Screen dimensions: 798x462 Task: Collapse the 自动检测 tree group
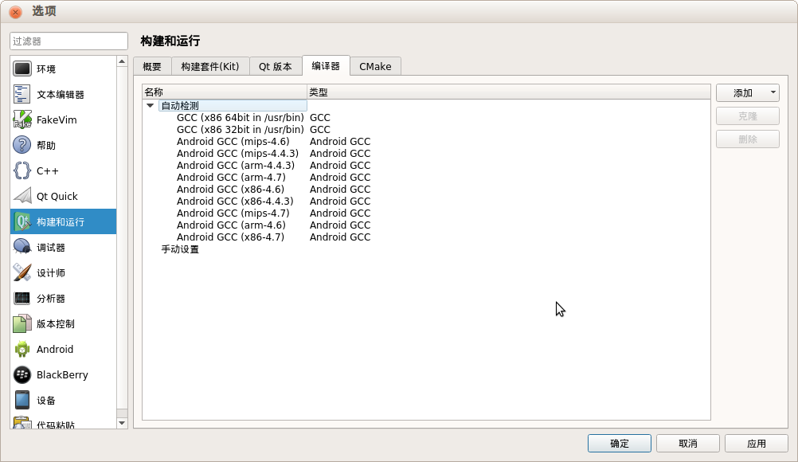tap(151, 106)
